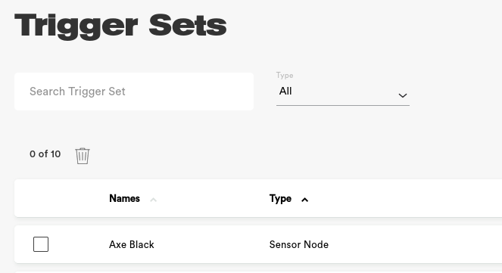502x273 pixels.
Task: Tick the Axe Black row checkbox
Action: tap(41, 244)
